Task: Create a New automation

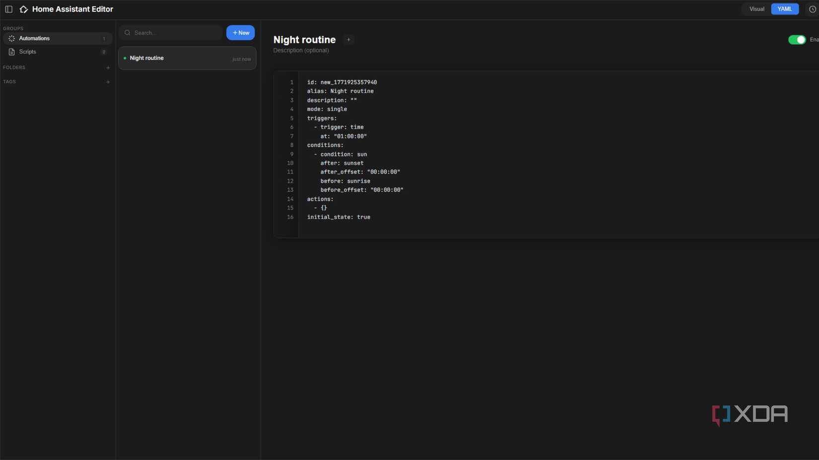Action: (241, 33)
